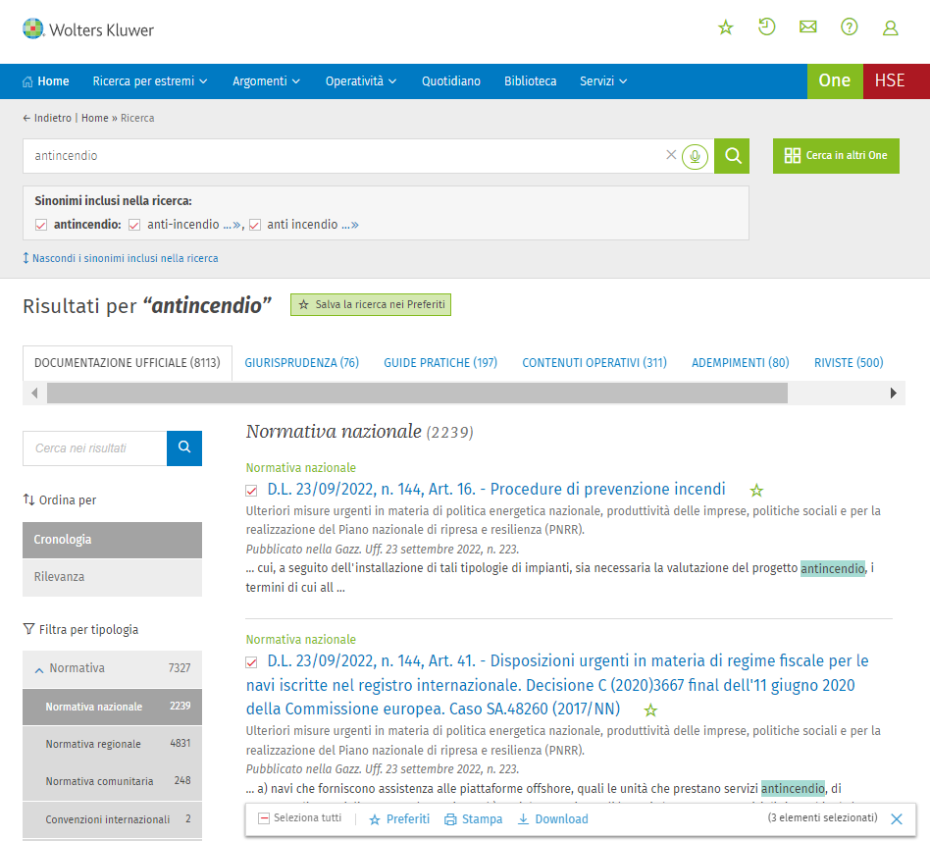
Task: Hide synonyms via 'Nascondi i sinonimi' link
Action: point(125,259)
